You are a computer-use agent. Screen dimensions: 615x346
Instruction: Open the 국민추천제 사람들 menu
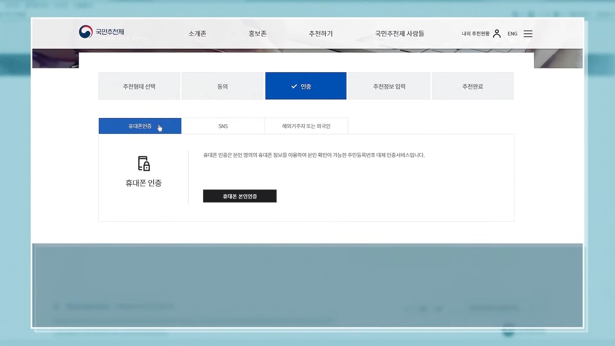coord(399,34)
